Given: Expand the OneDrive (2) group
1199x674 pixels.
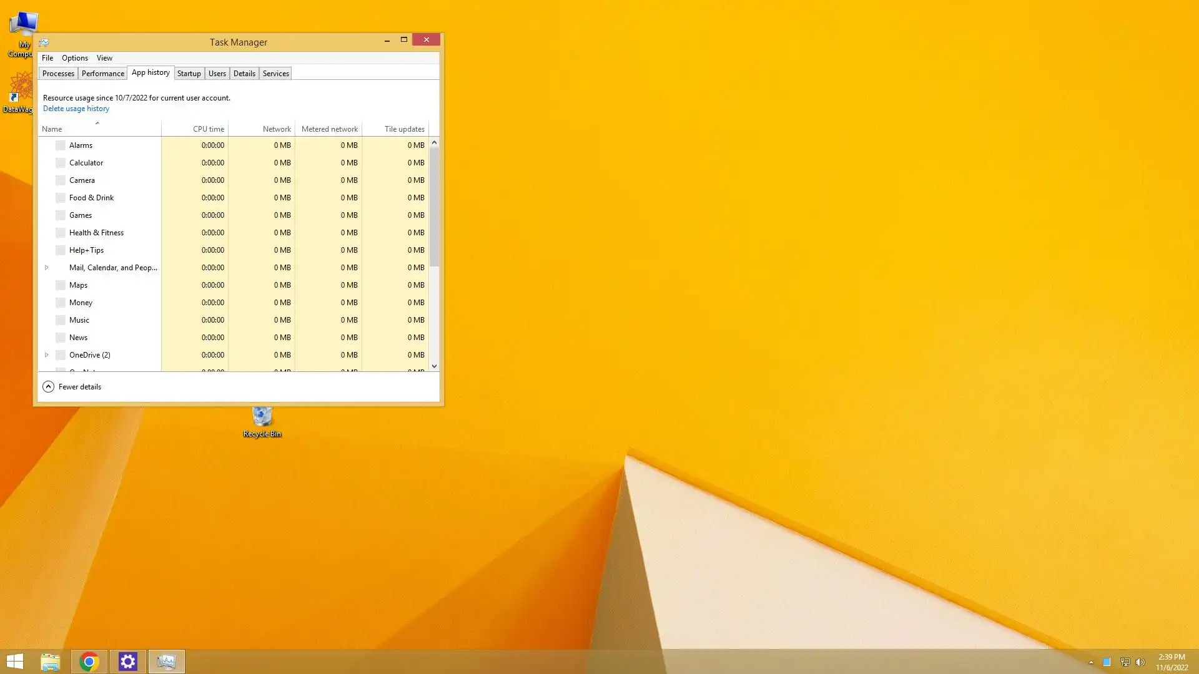Looking at the screenshot, I should (x=46, y=355).
